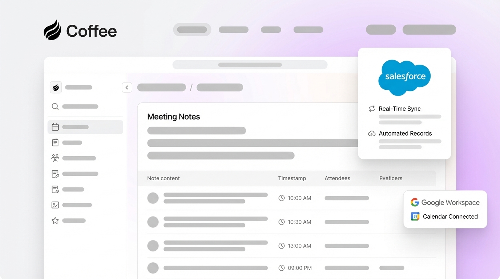Select the Attendees column header
The width and height of the screenshot is (500, 279).
point(337,178)
